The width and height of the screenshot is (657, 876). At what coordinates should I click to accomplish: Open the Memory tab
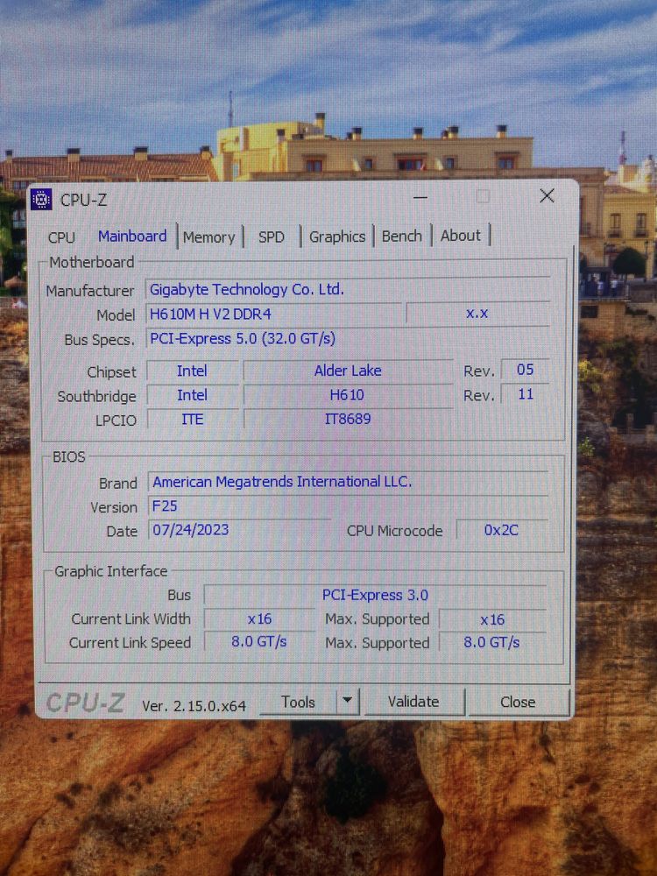coord(209,237)
